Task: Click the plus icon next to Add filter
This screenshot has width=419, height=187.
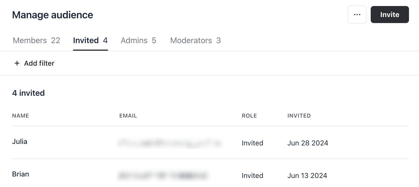Action: [x=17, y=63]
